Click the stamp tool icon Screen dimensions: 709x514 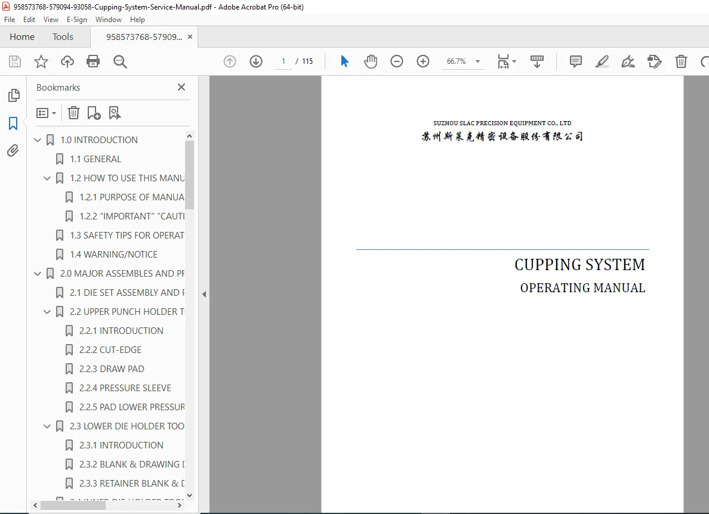pos(654,61)
